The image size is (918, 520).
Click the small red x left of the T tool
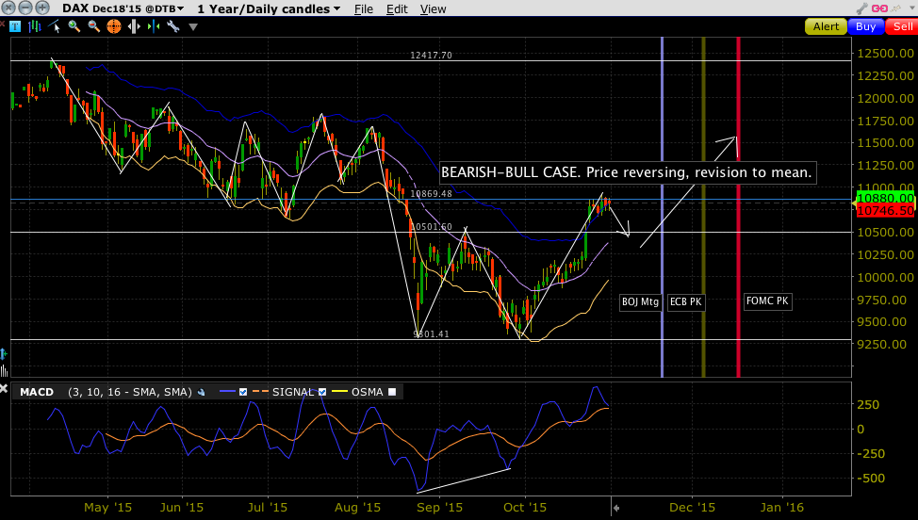[x=2, y=24]
